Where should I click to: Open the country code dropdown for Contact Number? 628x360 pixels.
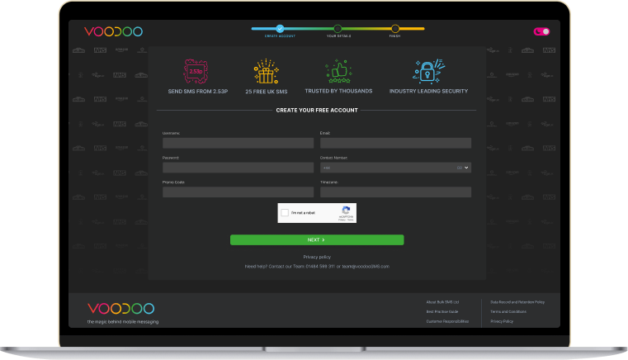tap(464, 168)
